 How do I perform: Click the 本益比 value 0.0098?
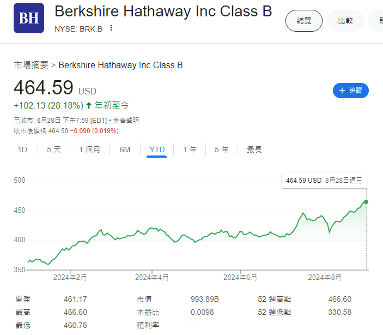[x=202, y=312]
